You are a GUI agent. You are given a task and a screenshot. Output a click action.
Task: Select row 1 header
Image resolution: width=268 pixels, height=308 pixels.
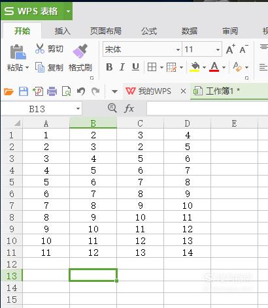[x=11, y=135]
